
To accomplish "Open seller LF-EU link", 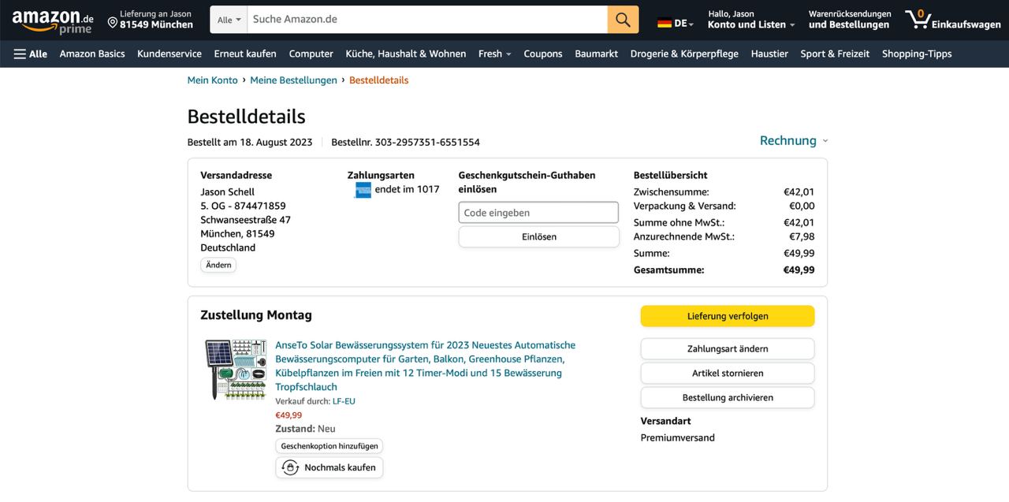I will 344,401.
